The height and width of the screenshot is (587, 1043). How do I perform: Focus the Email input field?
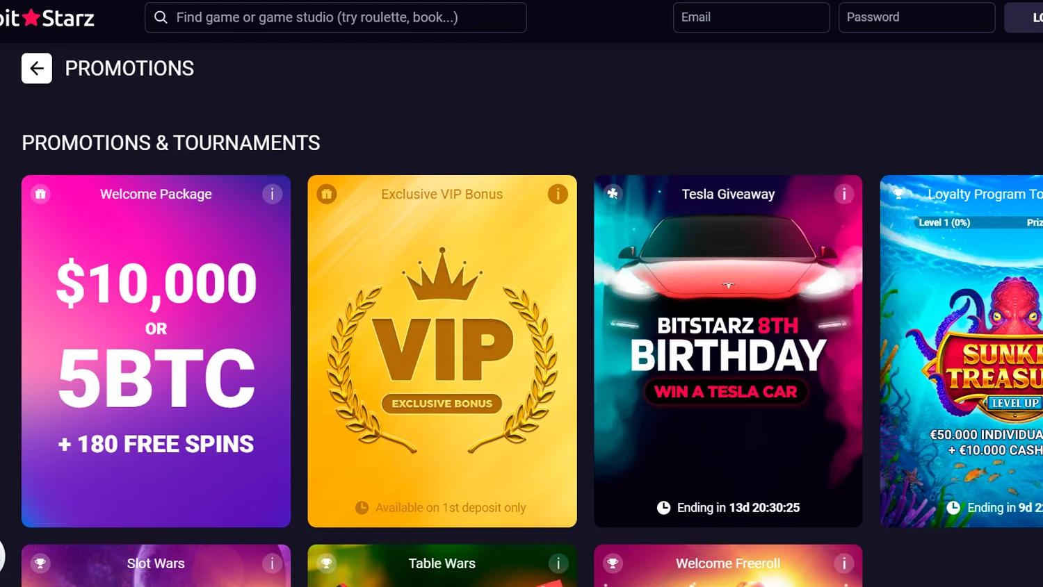751,17
